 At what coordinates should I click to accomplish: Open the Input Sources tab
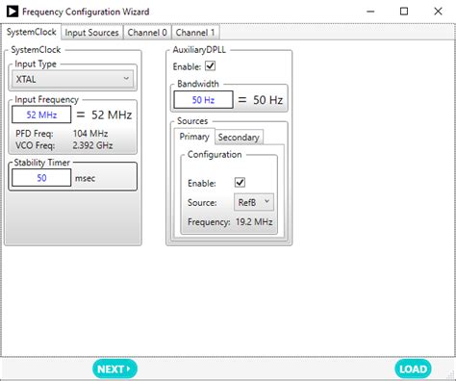point(91,33)
